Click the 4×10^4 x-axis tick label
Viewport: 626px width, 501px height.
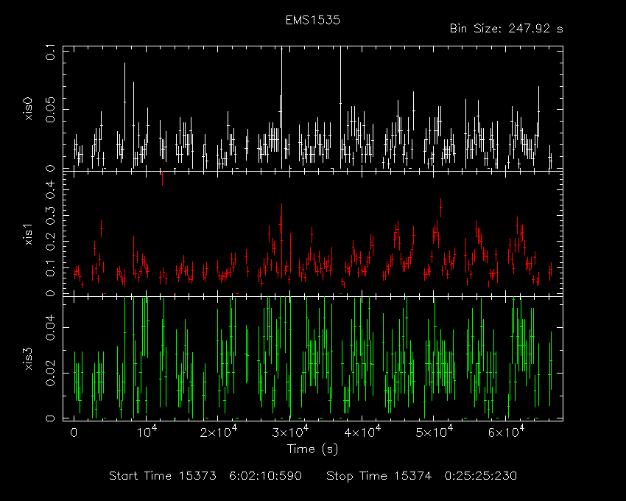point(362,432)
